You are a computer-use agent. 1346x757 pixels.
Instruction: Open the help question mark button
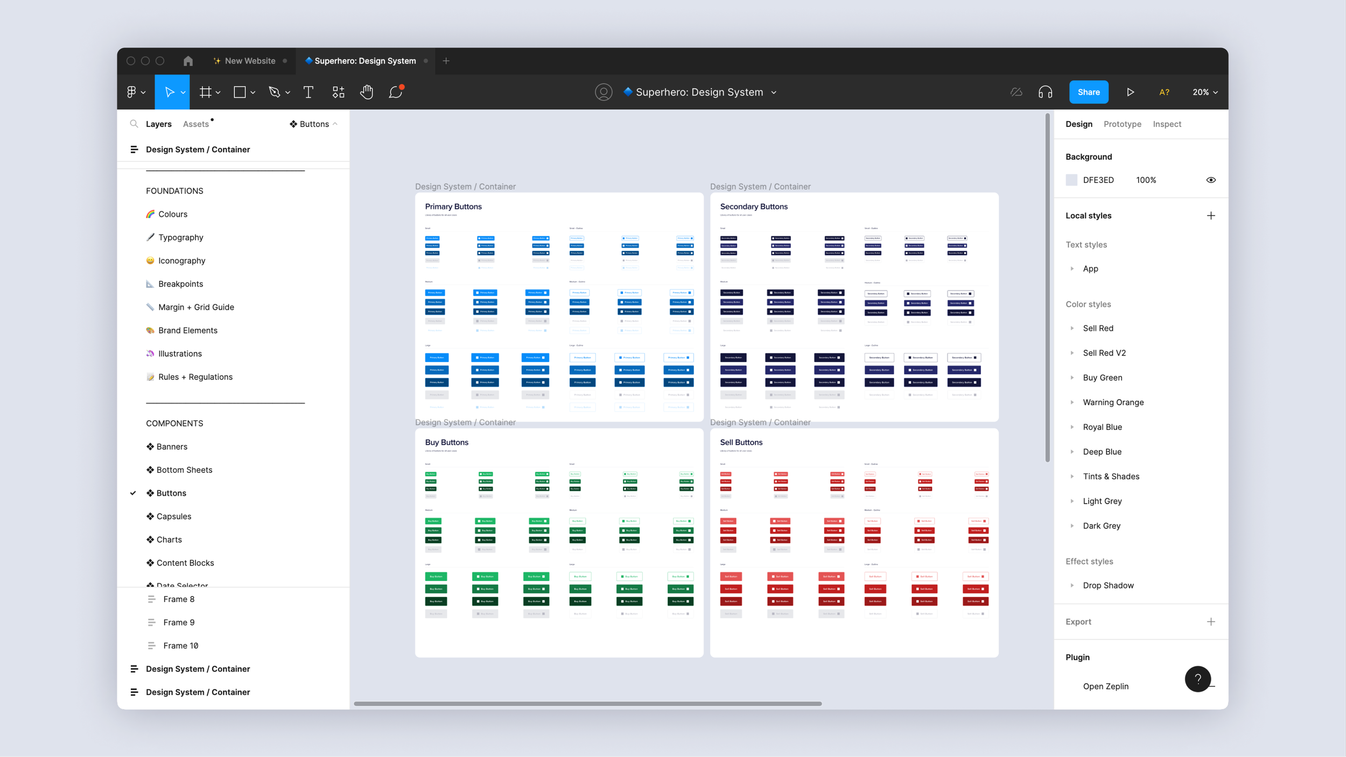(x=1197, y=679)
